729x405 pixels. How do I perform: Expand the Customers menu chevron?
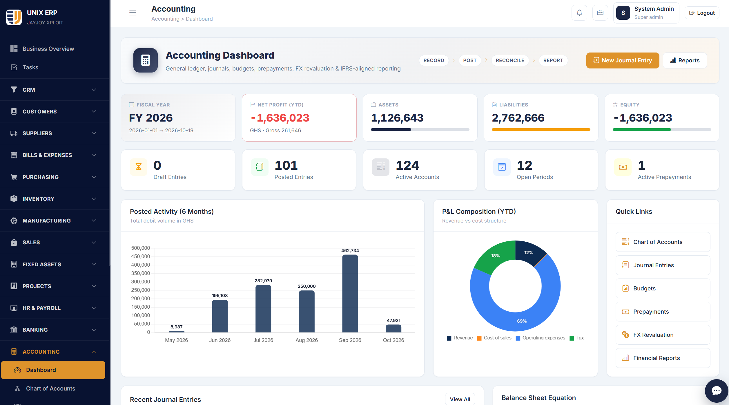coord(94,111)
